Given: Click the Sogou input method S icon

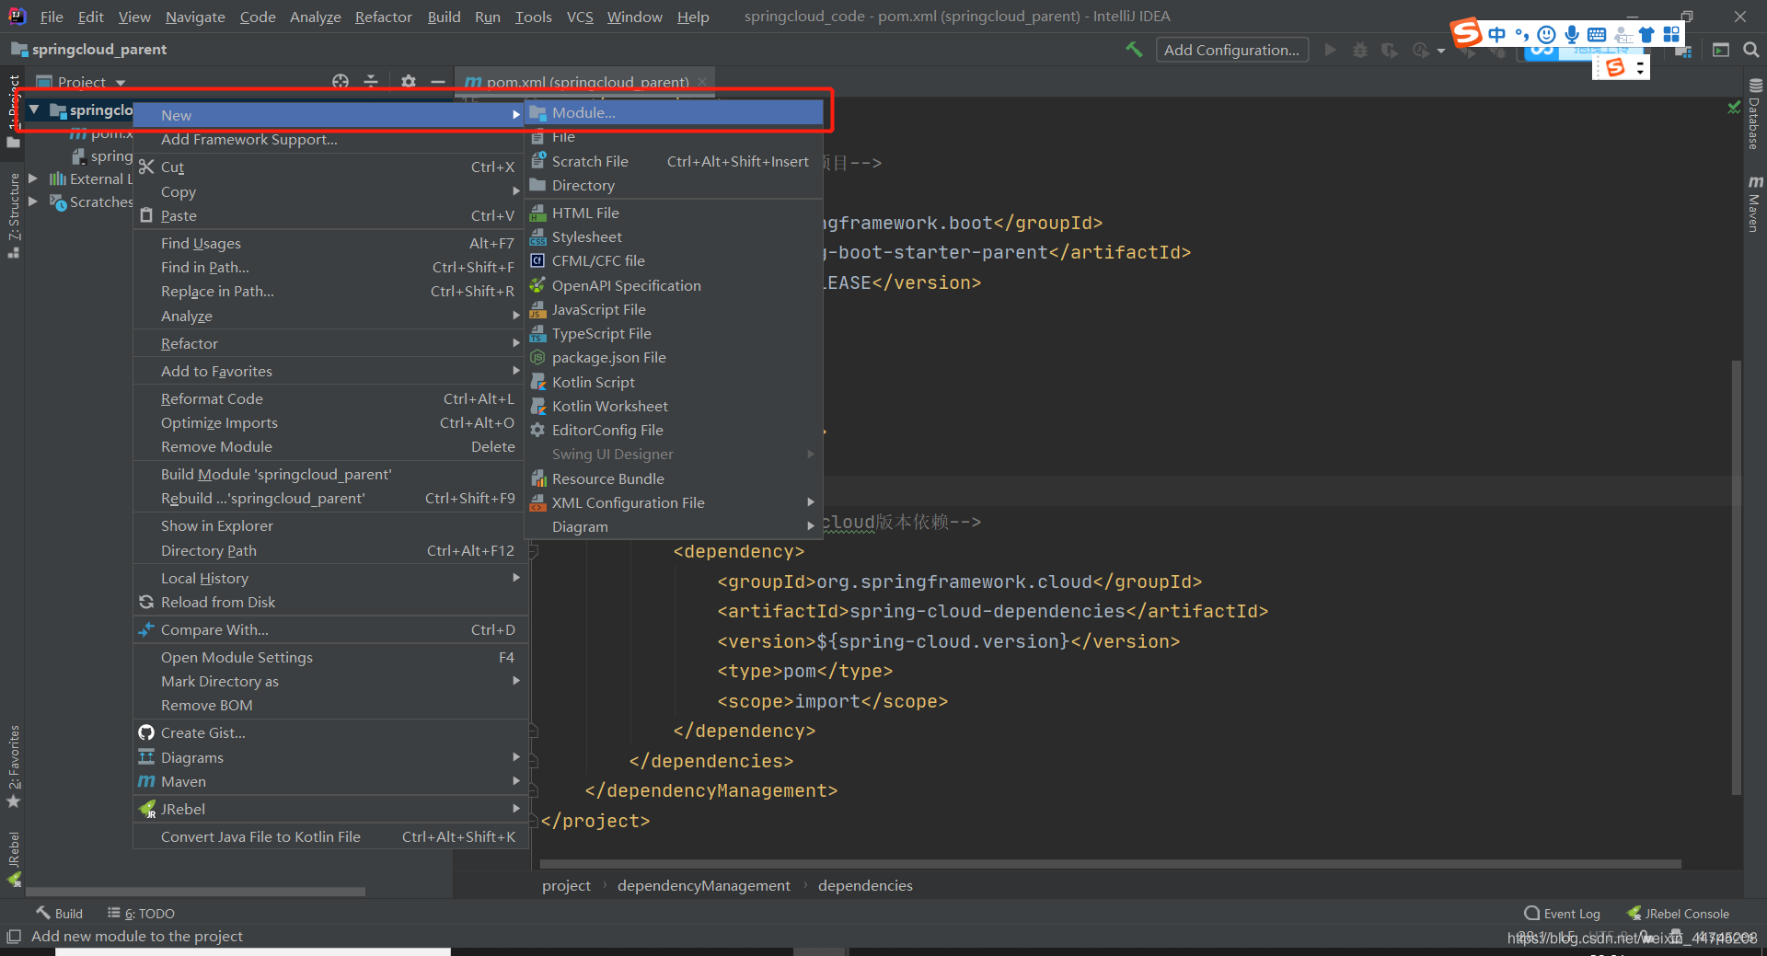Looking at the screenshot, I should [1467, 33].
